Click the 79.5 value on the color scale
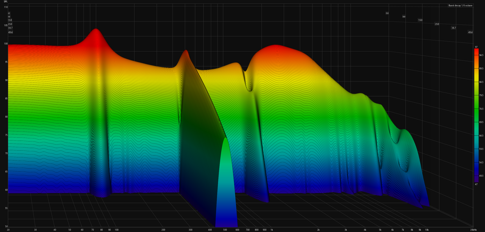The height and width of the screenshot is (232, 485). 481,96
